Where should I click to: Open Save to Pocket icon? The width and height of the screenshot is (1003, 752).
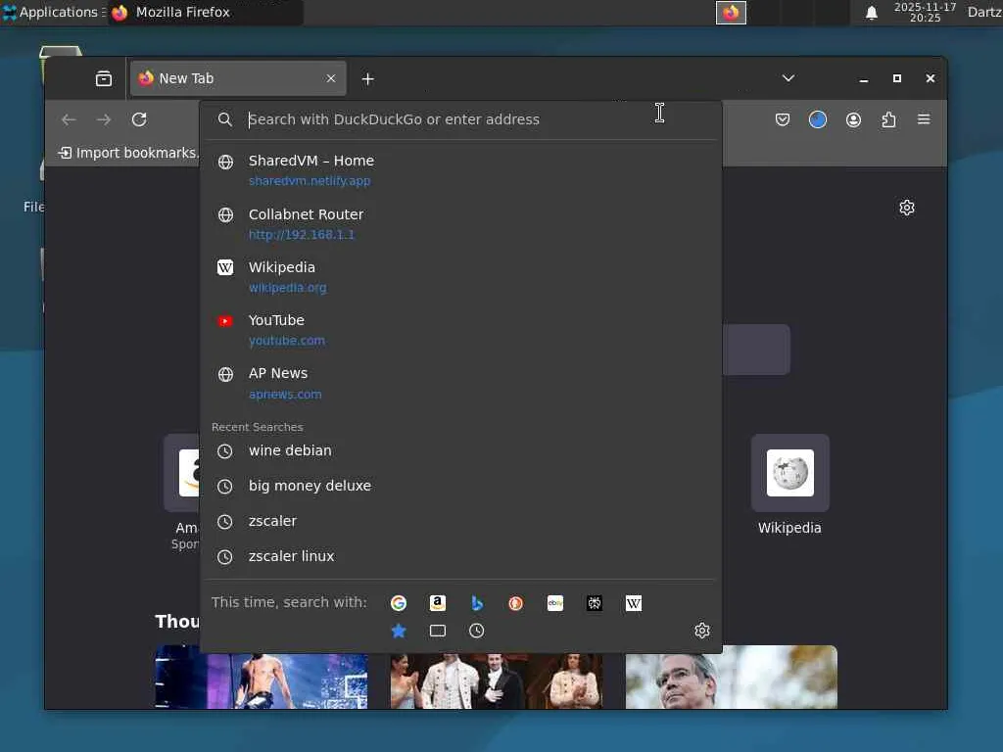coord(783,119)
